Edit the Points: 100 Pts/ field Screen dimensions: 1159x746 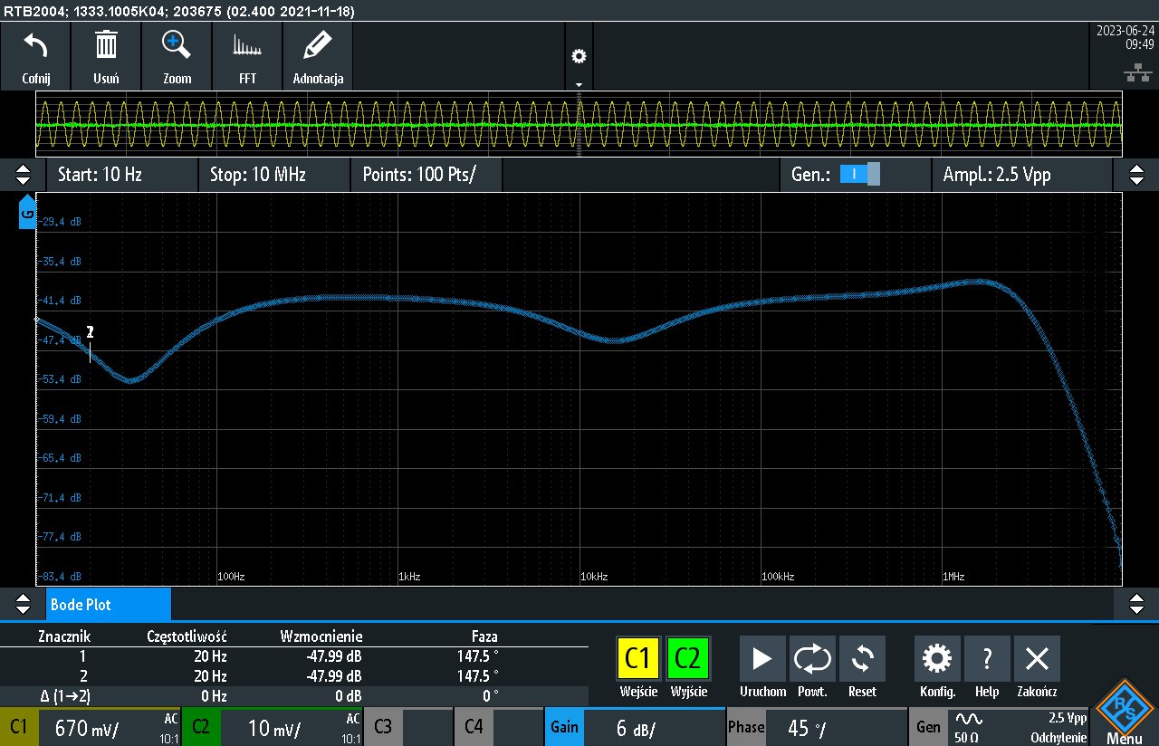(426, 175)
